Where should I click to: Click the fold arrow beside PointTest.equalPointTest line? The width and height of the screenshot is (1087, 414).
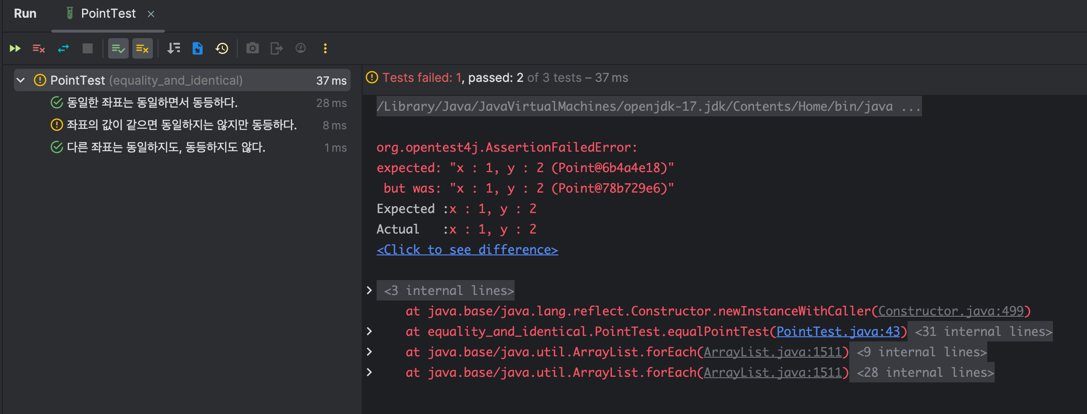(x=369, y=332)
